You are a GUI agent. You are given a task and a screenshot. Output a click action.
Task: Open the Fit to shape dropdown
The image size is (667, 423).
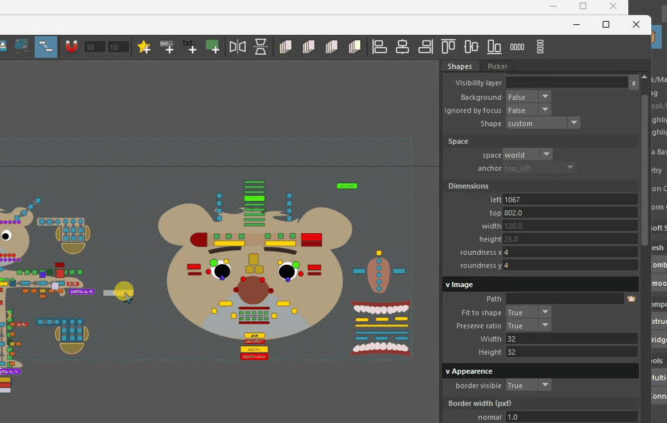528,313
